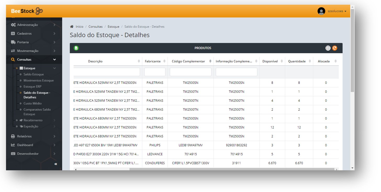
Task: Select Custo Médio in sidebar
Action: coord(32,103)
